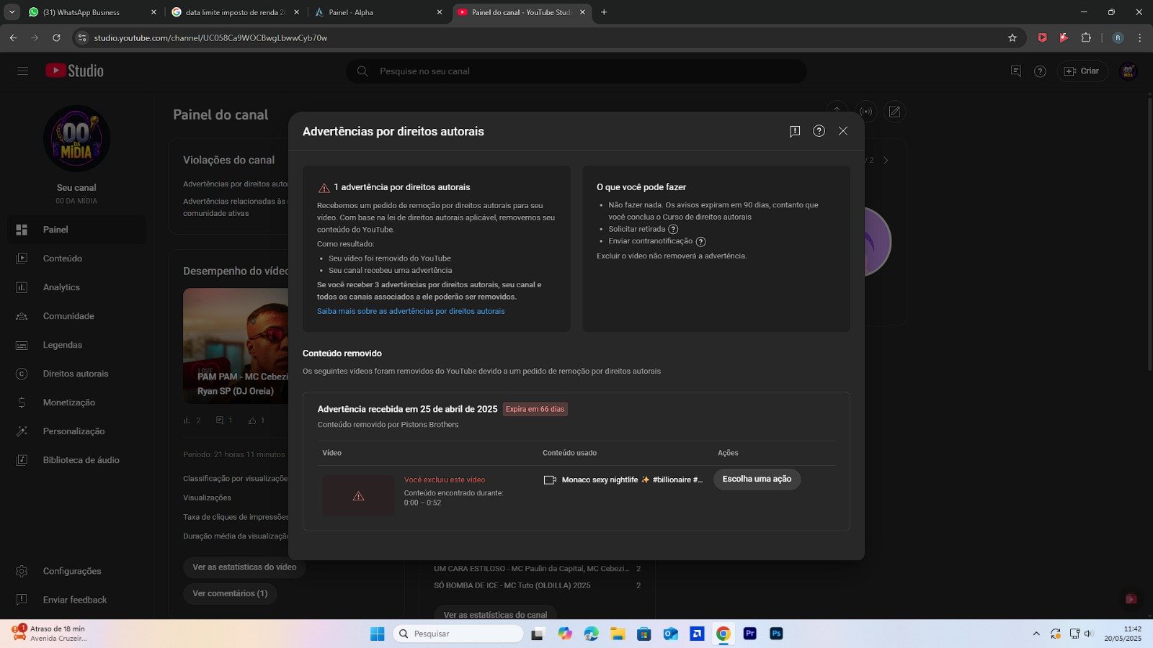Close the Painel do canal YouTube Studio tab

point(582,12)
